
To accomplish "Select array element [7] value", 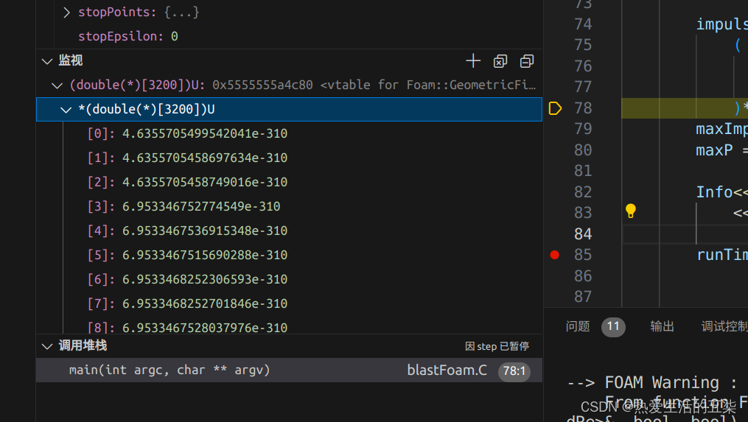I will 205,303.
